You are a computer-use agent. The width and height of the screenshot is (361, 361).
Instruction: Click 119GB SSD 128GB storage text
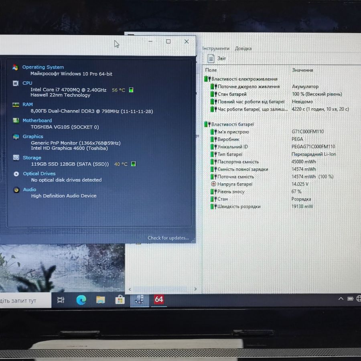pos(70,164)
